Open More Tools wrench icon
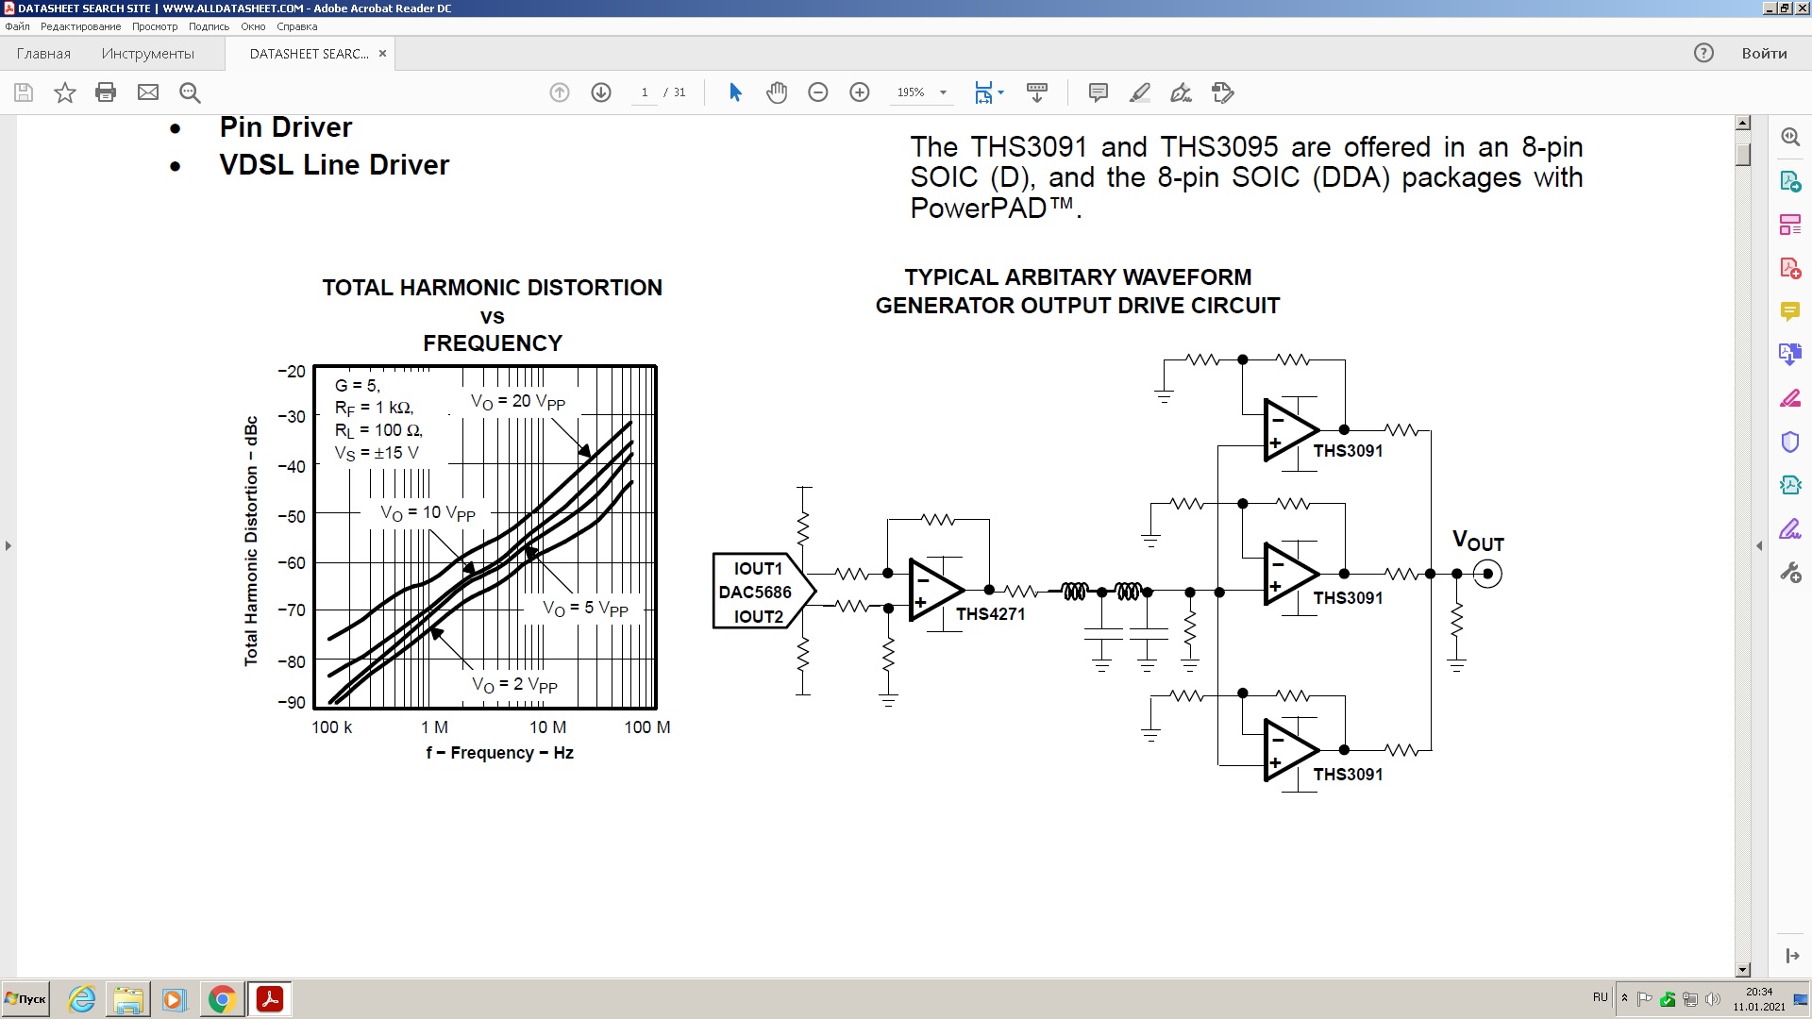The height and width of the screenshot is (1019, 1812). click(x=1790, y=572)
